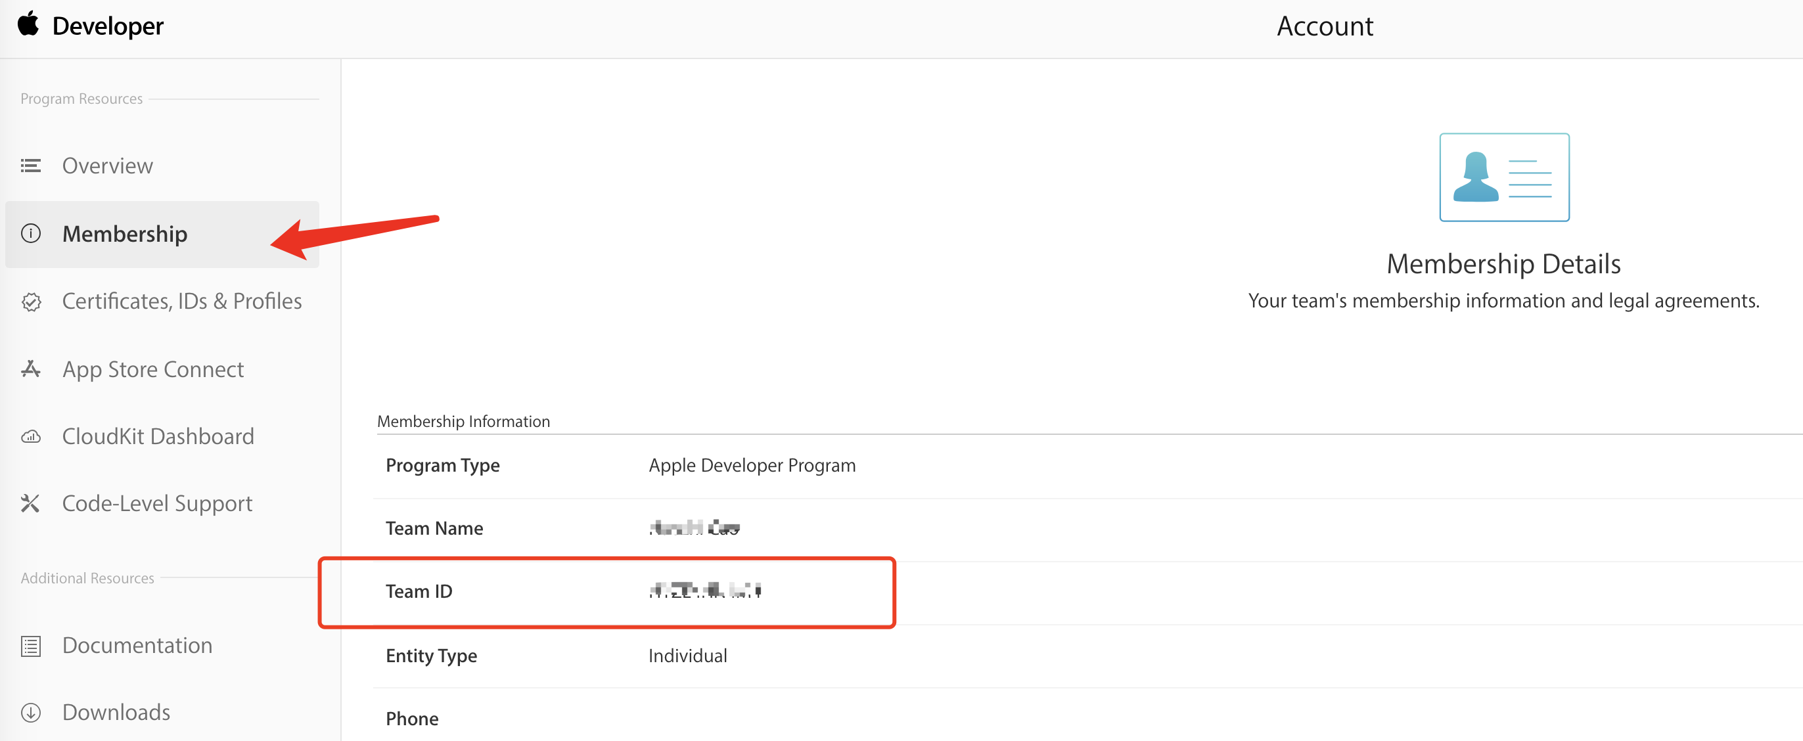Click the blurred Team Name value
The height and width of the screenshot is (741, 1803).
pyautogui.click(x=695, y=528)
